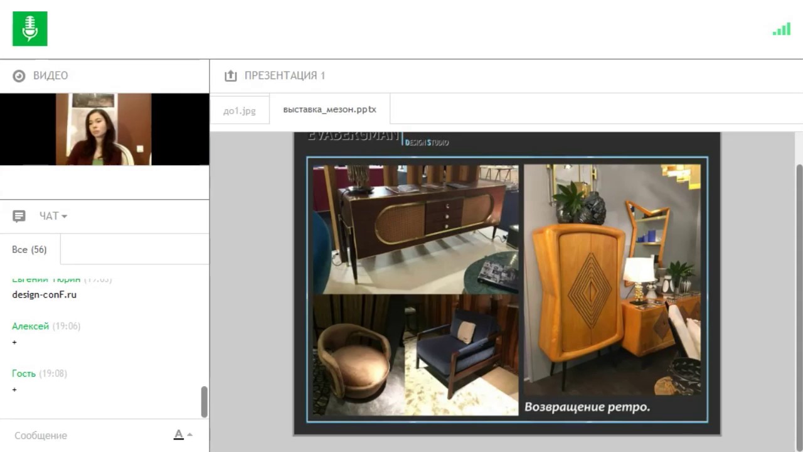The height and width of the screenshot is (452, 803).
Task: Click the video panel record icon
Action: 19,76
